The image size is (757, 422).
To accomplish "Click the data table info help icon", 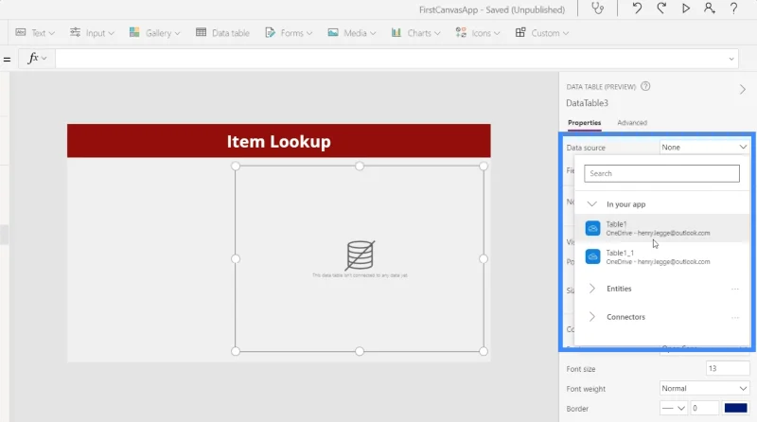I will 645,86.
